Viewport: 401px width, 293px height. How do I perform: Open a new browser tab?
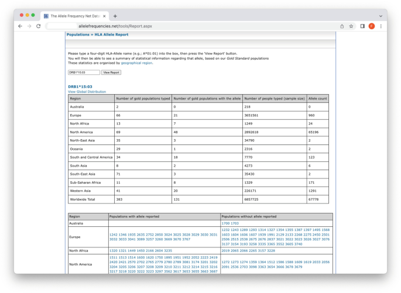(115, 16)
